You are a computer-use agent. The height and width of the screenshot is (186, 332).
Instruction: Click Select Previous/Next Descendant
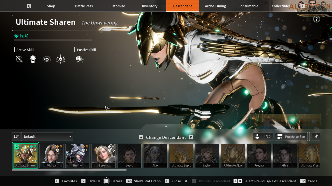tap(265, 181)
